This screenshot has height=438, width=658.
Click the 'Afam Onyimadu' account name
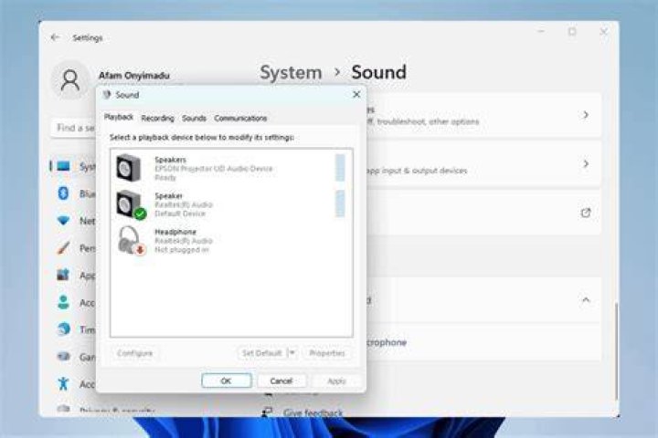click(x=134, y=76)
